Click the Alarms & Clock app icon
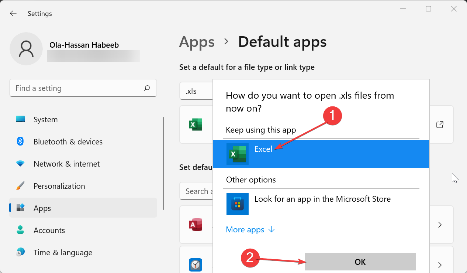Image resolution: width=467 pixels, height=273 pixels. (x=195, y=265)
